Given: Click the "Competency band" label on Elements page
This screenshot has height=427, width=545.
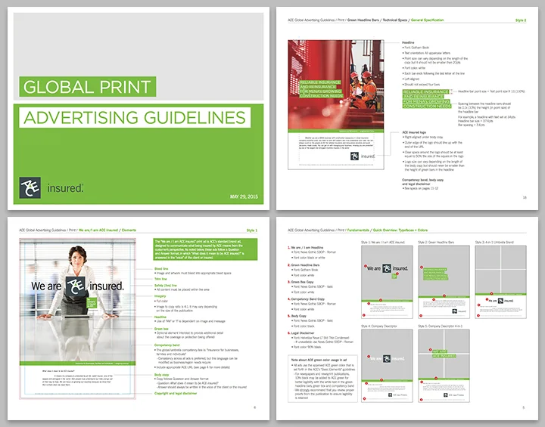Looking at the screenshot, I should coord(167,345).
